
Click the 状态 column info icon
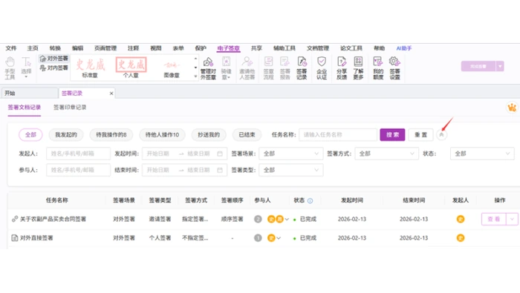click(310, 200)
